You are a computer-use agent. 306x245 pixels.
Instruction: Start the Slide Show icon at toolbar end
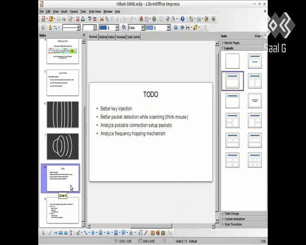(x=213, y=19)
